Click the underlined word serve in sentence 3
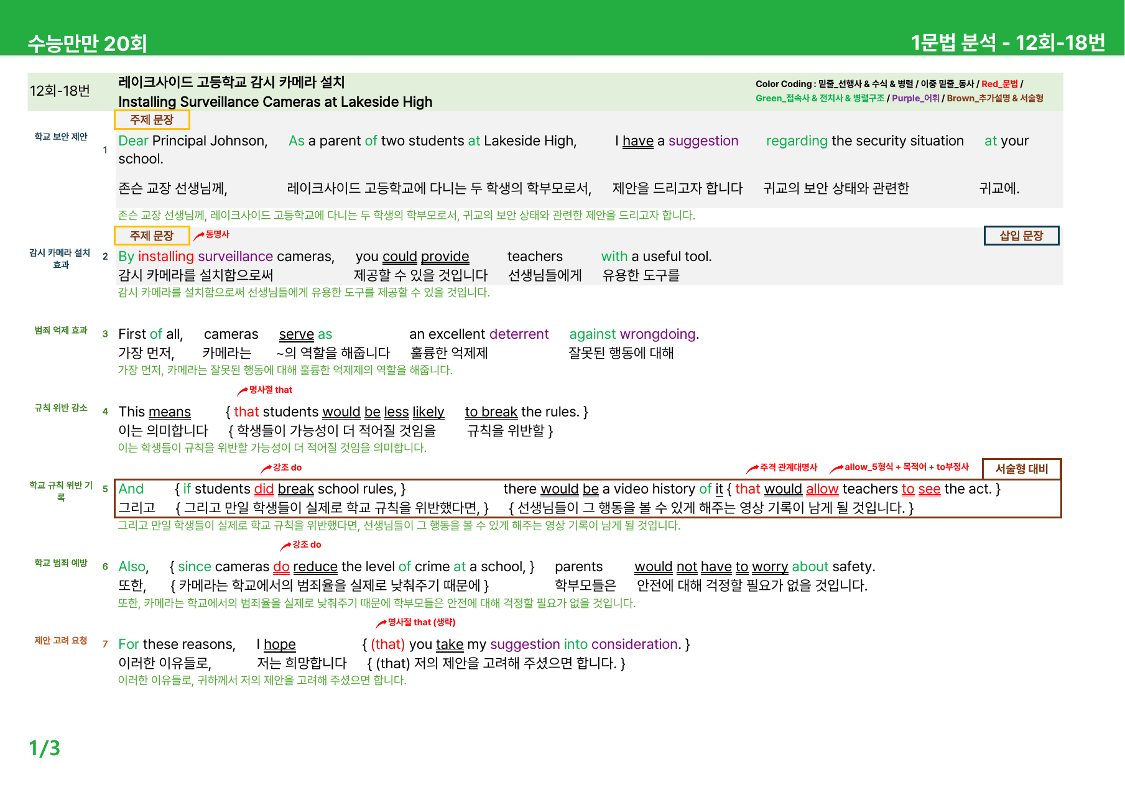Image resolution: width=1125 pixels, height=795 pixels. click(x=297, y=334)
